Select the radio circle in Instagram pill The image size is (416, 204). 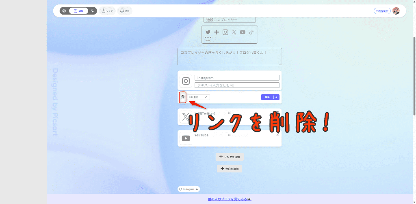[x=180, y=189]
